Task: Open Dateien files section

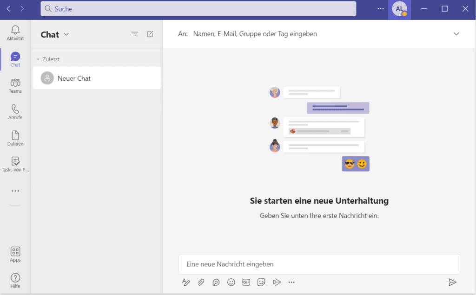Action: (15, 138)
